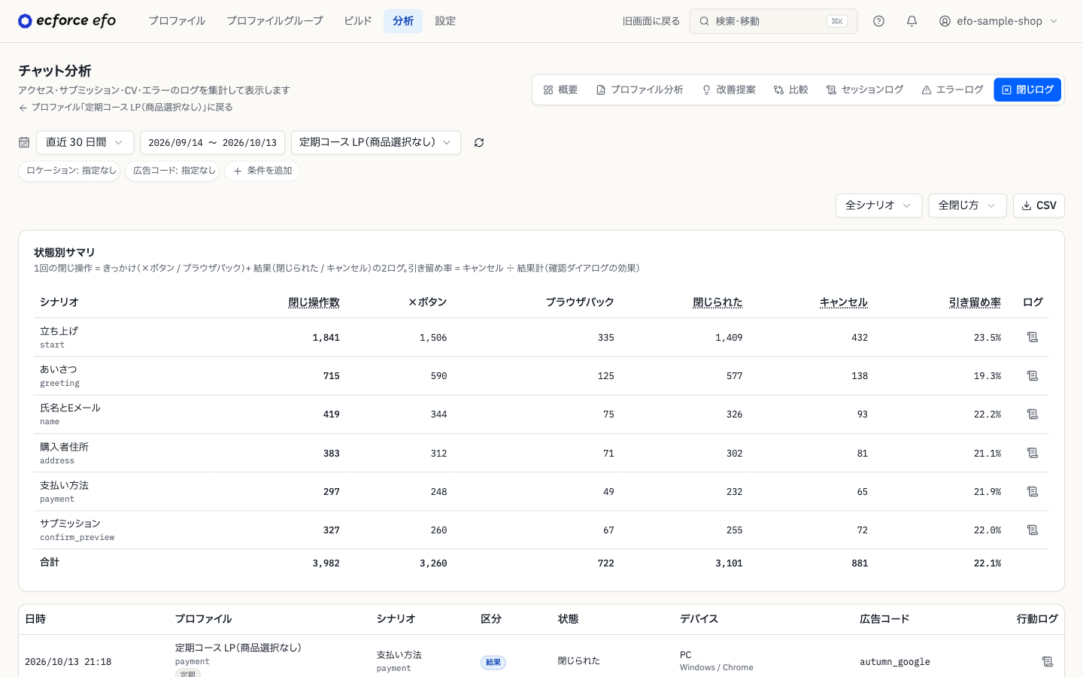Click the calendar icon near date range
Viewport: 1083px width, 677px height.
tap(24, 142)
